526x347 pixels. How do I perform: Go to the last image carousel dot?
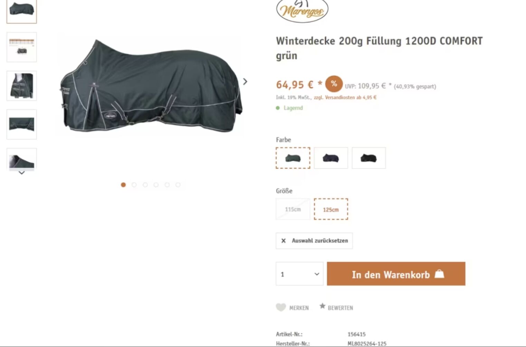click(178, 185)
